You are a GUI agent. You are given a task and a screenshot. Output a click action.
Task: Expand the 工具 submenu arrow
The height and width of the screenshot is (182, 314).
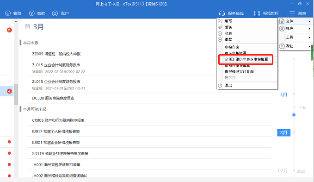tap(309, 38)
